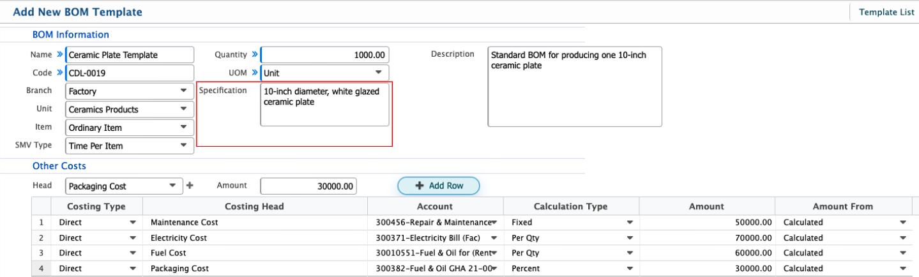Select row number 2 in costs table
The height and width of the screenshot is (277, 919).
click(42, 238)
